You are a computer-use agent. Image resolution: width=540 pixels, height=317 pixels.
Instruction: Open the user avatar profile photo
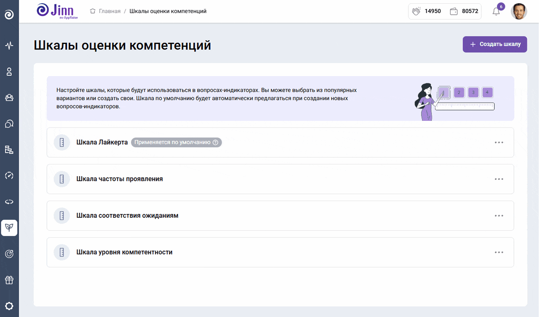519,11
